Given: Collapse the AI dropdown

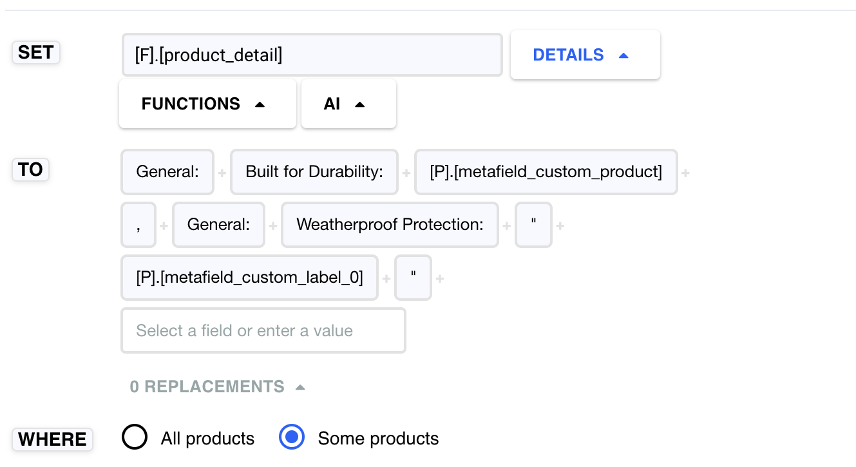Looking at the screenshot, I should point(348,104).
